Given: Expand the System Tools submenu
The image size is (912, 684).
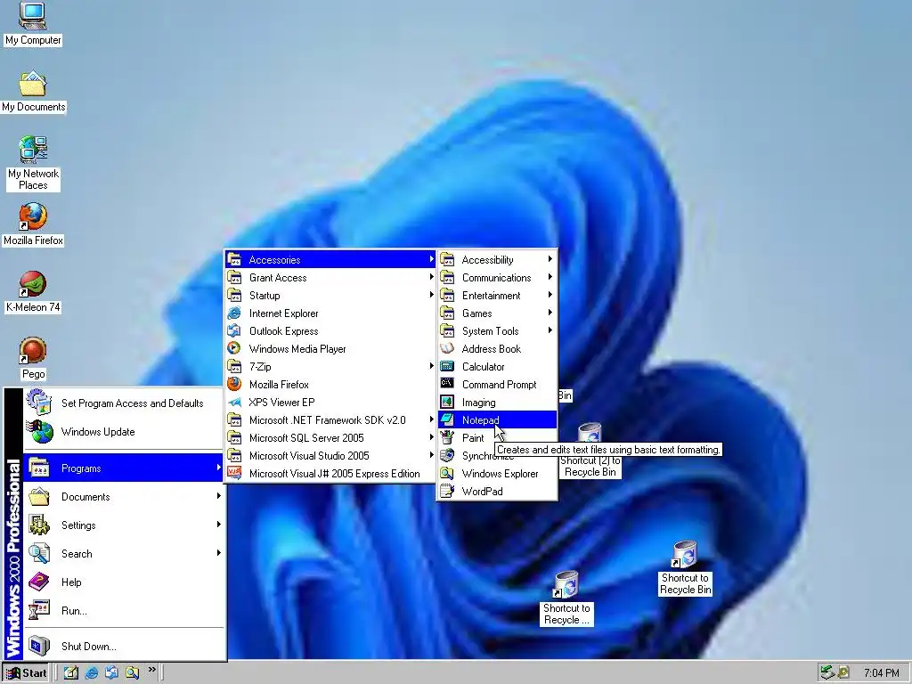Looking at the screenshot, I should click(497, 331).
